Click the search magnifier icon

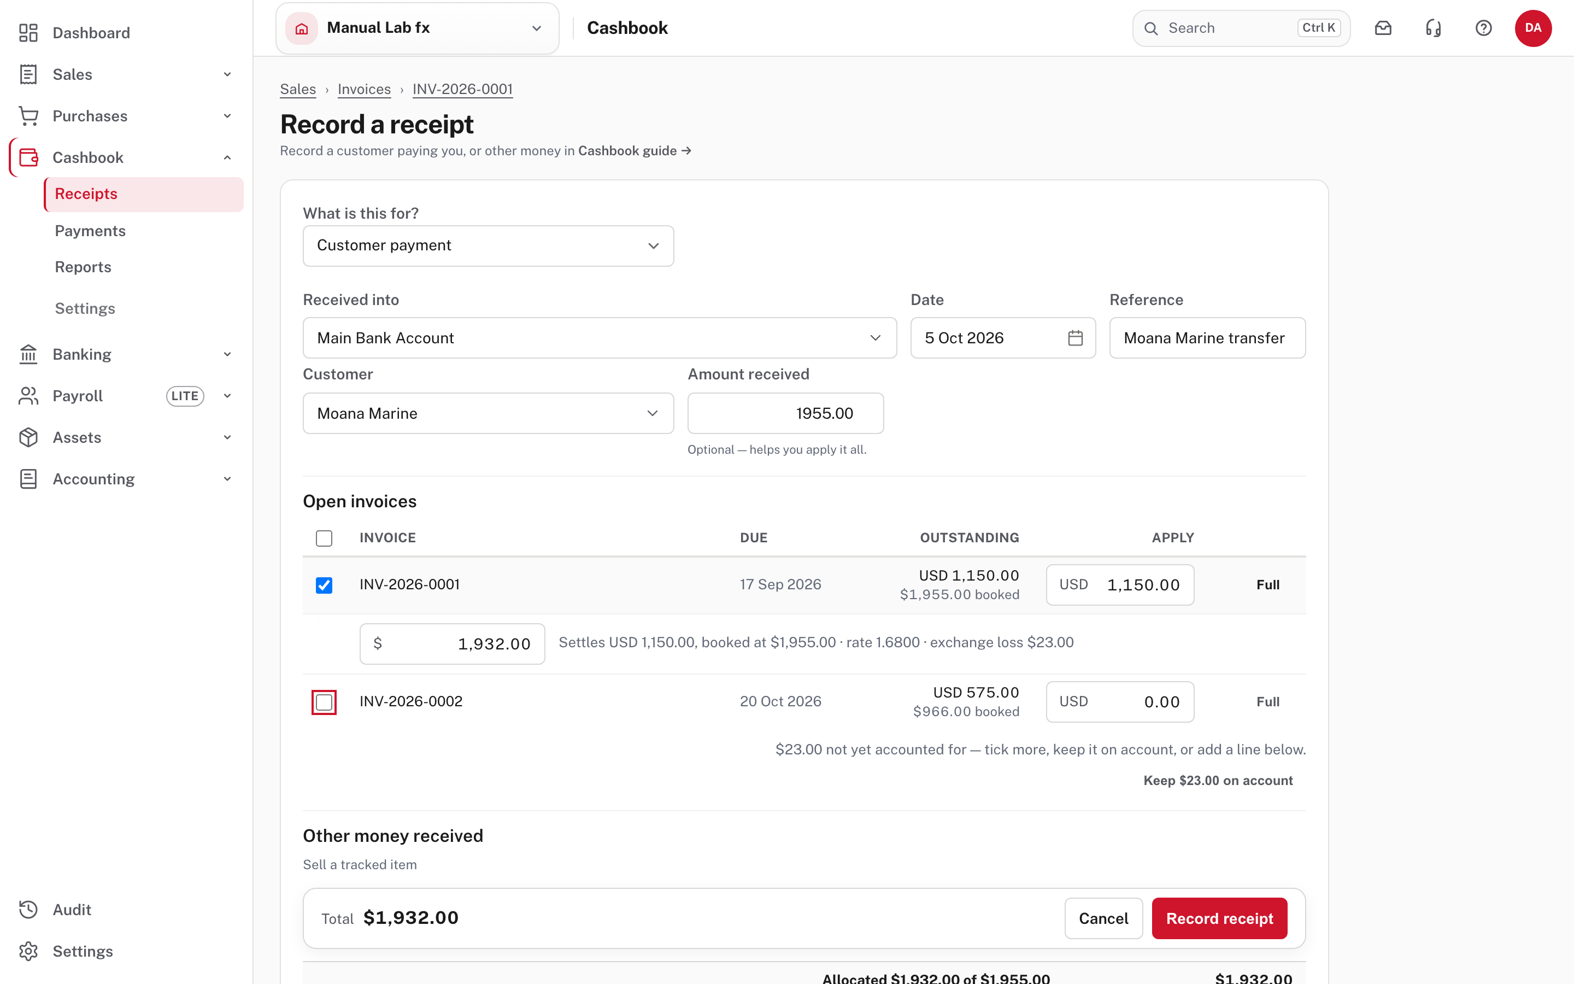(x=1150, y=28)
